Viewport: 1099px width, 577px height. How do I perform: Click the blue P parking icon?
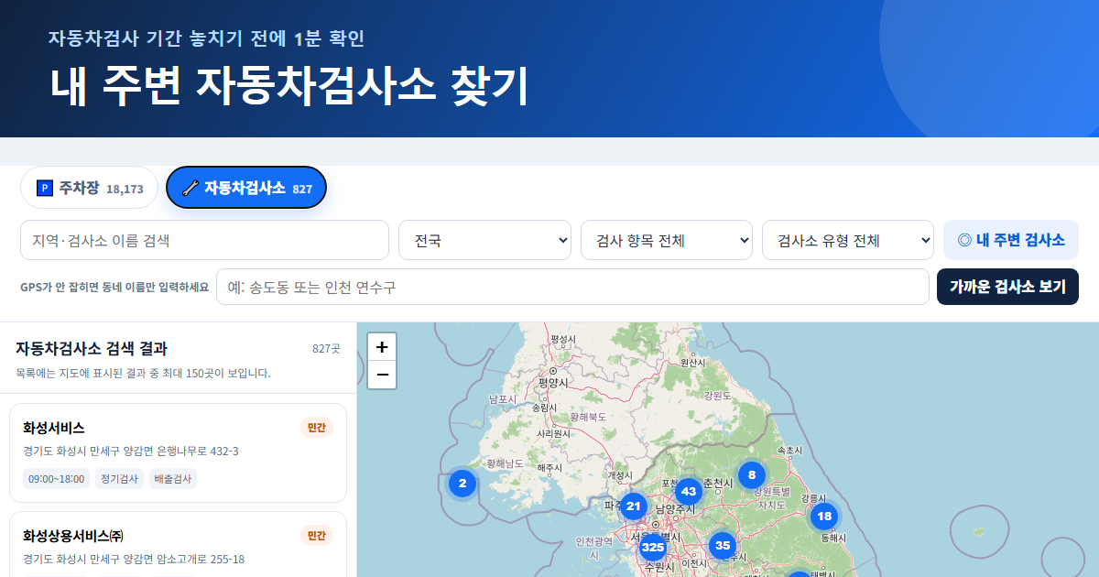point(44,188)
